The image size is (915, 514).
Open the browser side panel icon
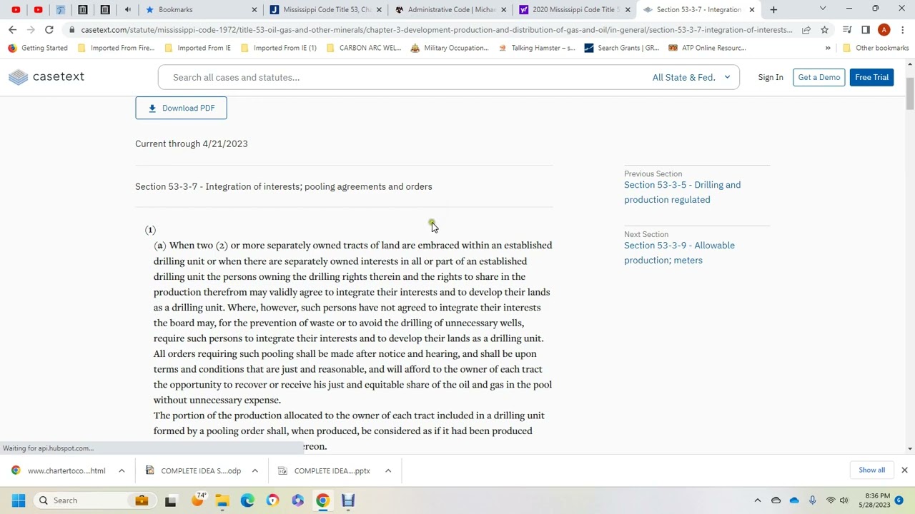866,30
